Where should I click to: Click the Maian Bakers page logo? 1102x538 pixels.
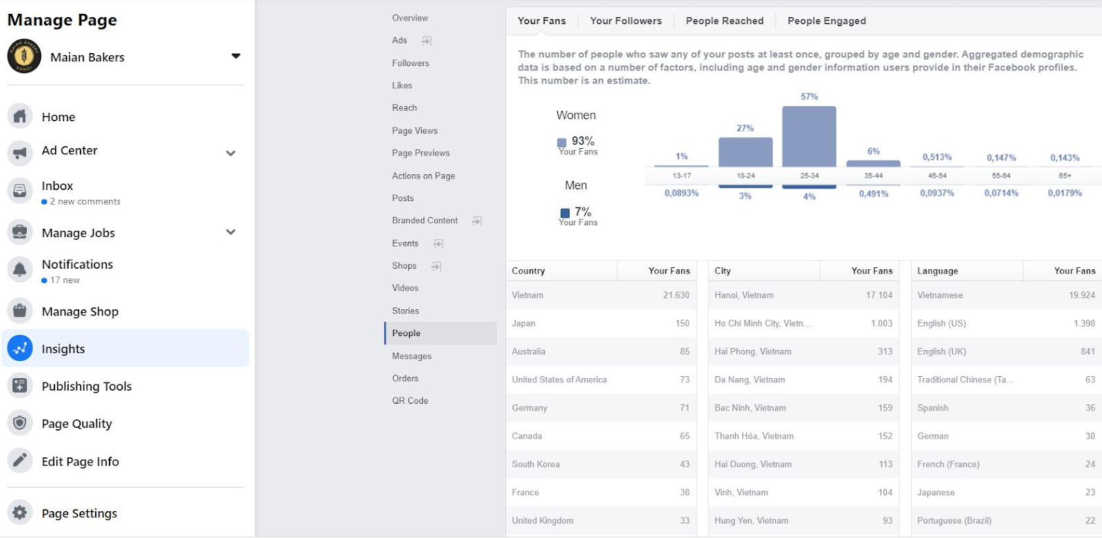[24, 56]
